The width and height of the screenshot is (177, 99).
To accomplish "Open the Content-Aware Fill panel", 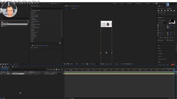I will pyautogui.click(x=162, y=59).
